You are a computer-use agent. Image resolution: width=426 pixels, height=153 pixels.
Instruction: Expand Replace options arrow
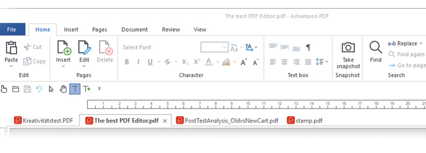(421, 43)
